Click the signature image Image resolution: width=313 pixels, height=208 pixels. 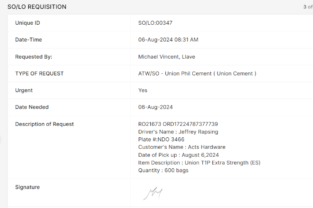click(153, 193)
